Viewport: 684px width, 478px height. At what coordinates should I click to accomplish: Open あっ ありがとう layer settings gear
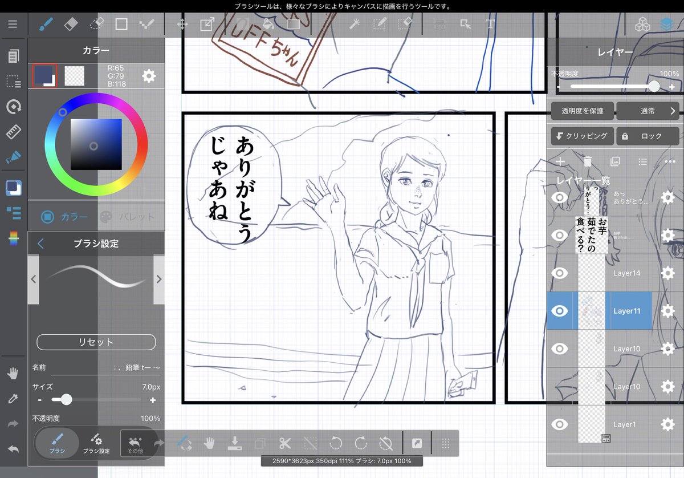tap(667, 197)
